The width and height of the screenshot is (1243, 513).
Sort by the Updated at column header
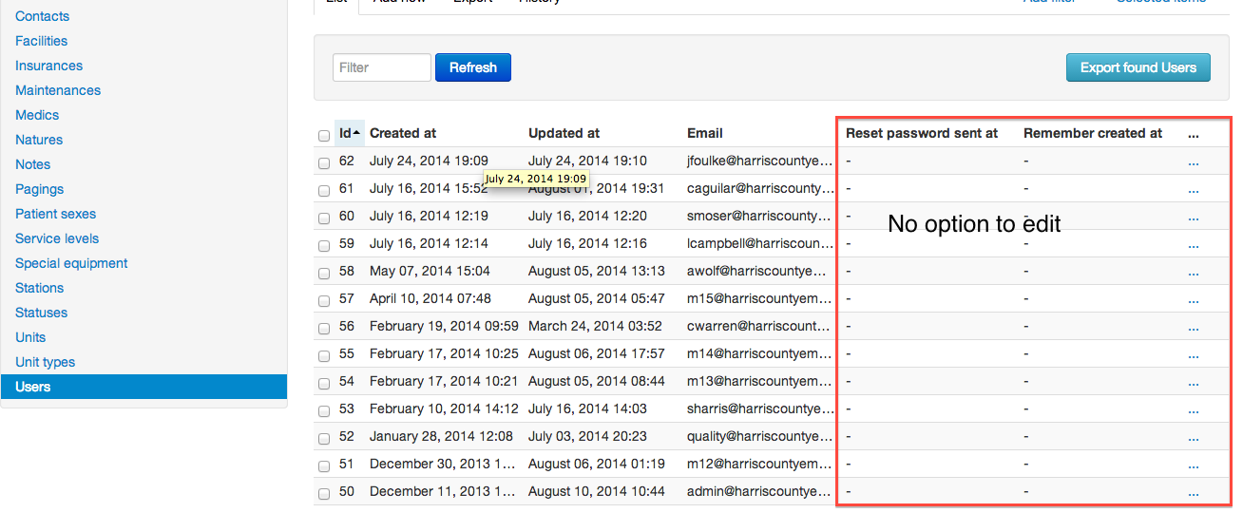pyautogui.click(x=564, y=133)
